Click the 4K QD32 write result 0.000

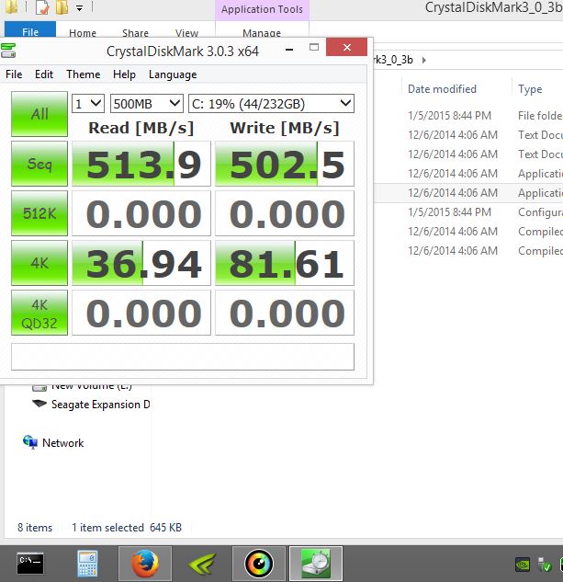(x=285, y=313)
